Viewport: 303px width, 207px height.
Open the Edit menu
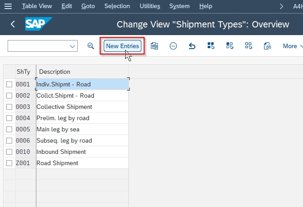(x=67, y=6)
